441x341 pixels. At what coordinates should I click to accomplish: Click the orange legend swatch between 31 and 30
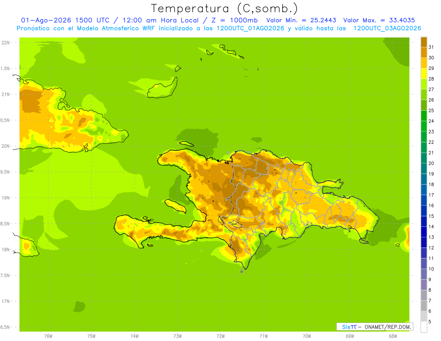[424, 53]
